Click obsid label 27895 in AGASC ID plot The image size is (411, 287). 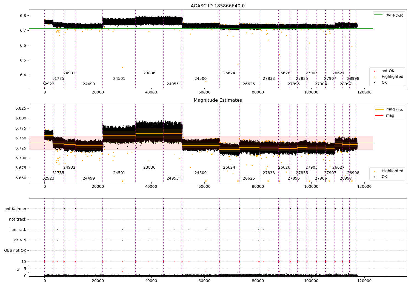pyautogui.click(x=294, y=84)
